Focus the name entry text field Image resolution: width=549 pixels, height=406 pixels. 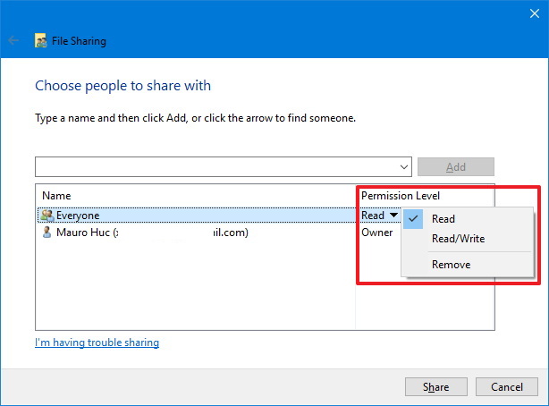(215, 167)
